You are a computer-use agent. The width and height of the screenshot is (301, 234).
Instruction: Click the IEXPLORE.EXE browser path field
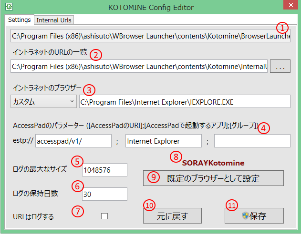pos(184,101)
